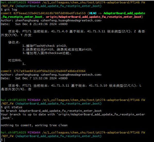Click the first commit hash 82f6eaa132bd

tap(49, 13)
